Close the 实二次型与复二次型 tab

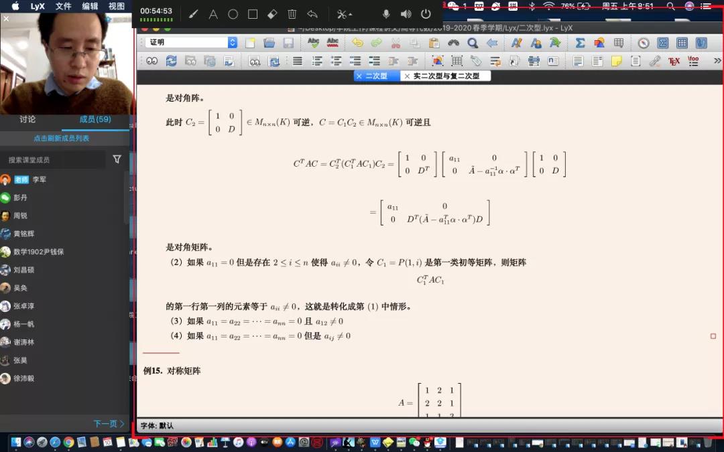407,76
